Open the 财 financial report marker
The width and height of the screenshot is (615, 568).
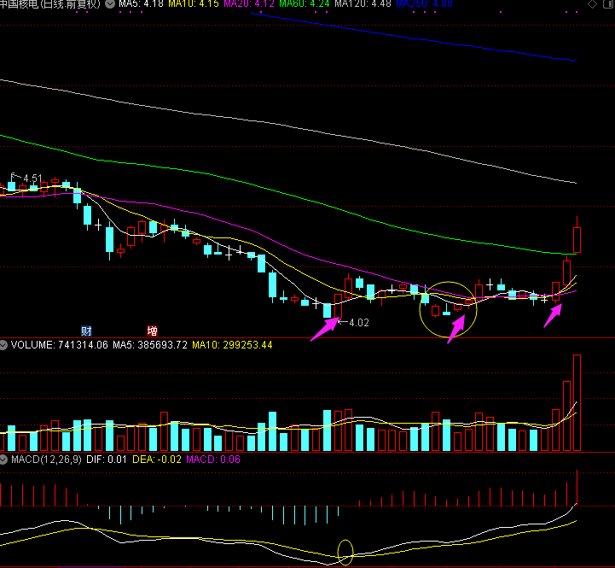[x=86, y=331]
